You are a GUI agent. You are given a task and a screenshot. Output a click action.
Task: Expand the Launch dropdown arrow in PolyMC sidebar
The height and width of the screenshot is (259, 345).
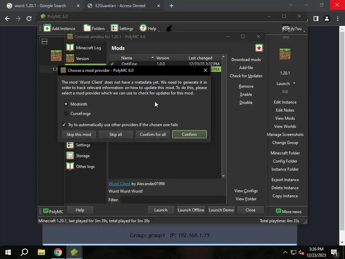(x=294, y=83)
